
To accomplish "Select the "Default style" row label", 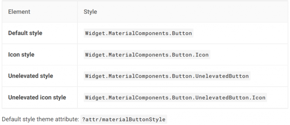I will point(25,33).
